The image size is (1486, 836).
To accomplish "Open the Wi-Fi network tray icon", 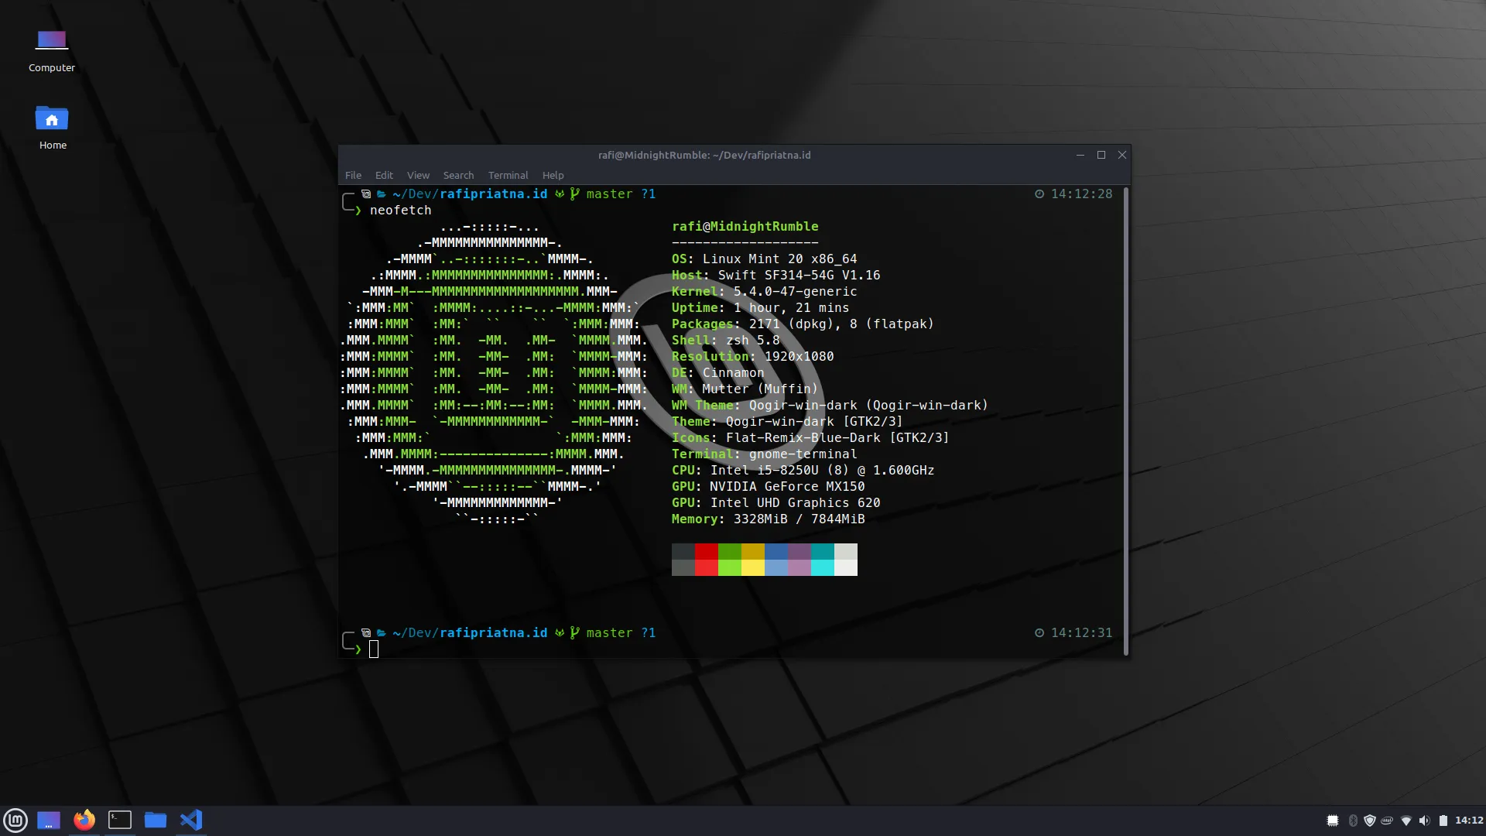I will point(1408,820).
